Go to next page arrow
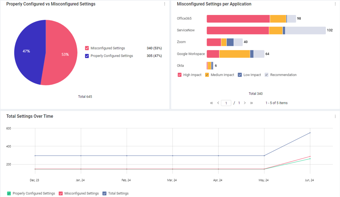The image size is (340, 197). click(245, 103)
